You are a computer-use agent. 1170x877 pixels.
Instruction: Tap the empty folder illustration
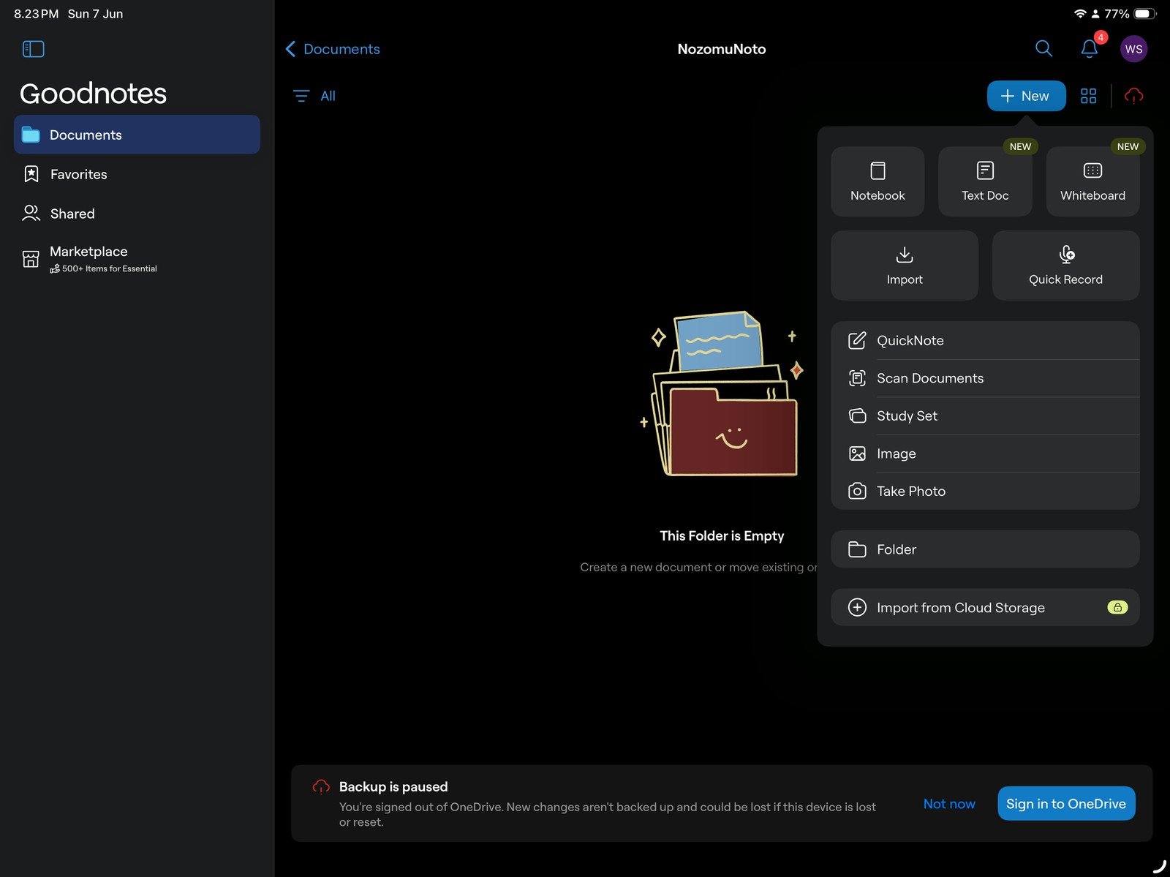(722, 394)
